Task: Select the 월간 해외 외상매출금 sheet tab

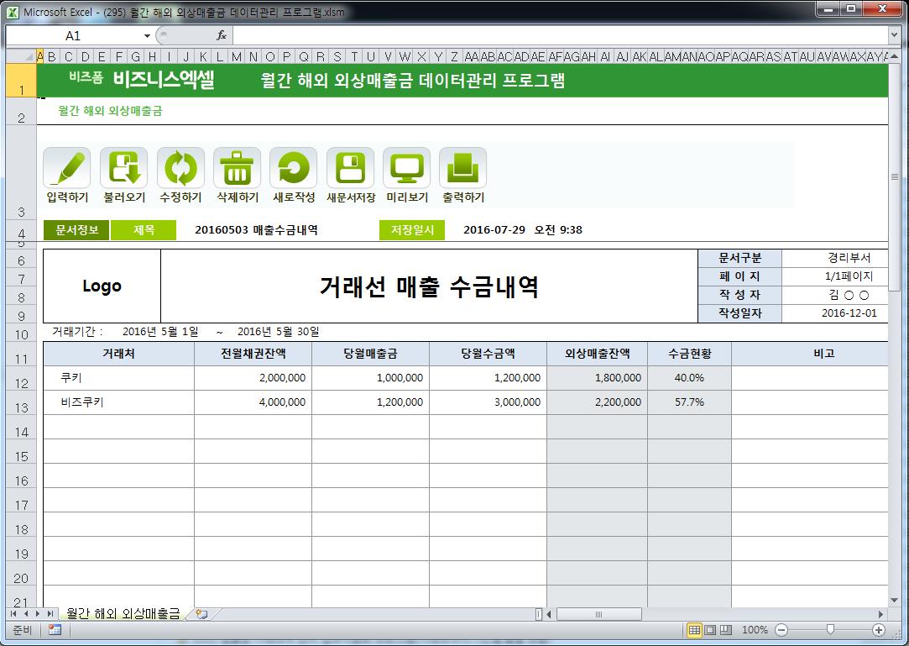Action: click(x=123, y=614)
